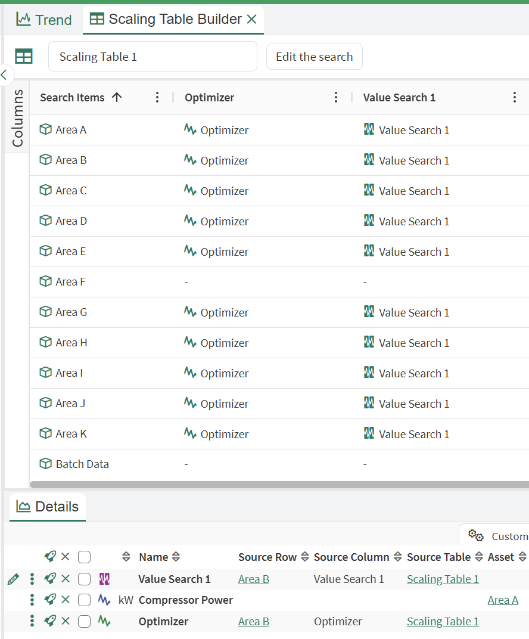The height and width of the screenshot is (639, 529).
Task: Collapse side panel with left chevron
Action: (5, 75)
